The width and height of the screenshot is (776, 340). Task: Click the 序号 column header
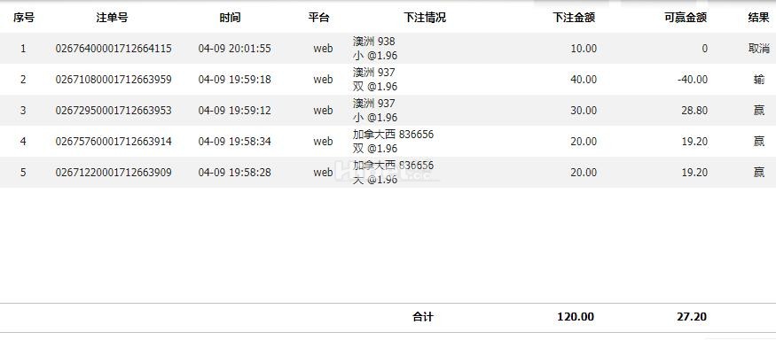click(x=23, y=18)
